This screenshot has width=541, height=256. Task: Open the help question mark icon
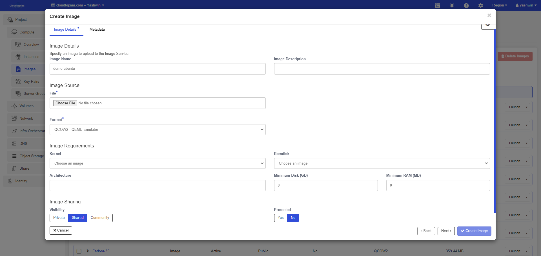466,6
